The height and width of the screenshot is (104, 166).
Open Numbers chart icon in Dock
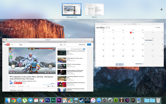(x=70, y=100)
